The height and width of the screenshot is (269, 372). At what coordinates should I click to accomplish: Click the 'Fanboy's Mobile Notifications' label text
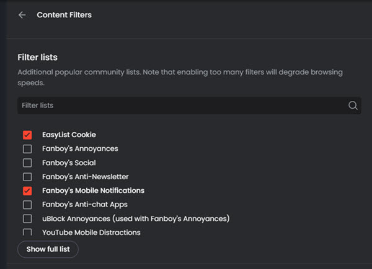pos(93,190)
